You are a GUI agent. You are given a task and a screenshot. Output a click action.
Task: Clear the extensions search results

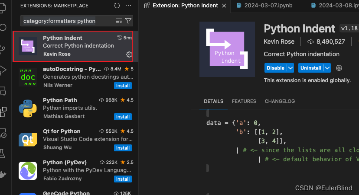(119, 21)
